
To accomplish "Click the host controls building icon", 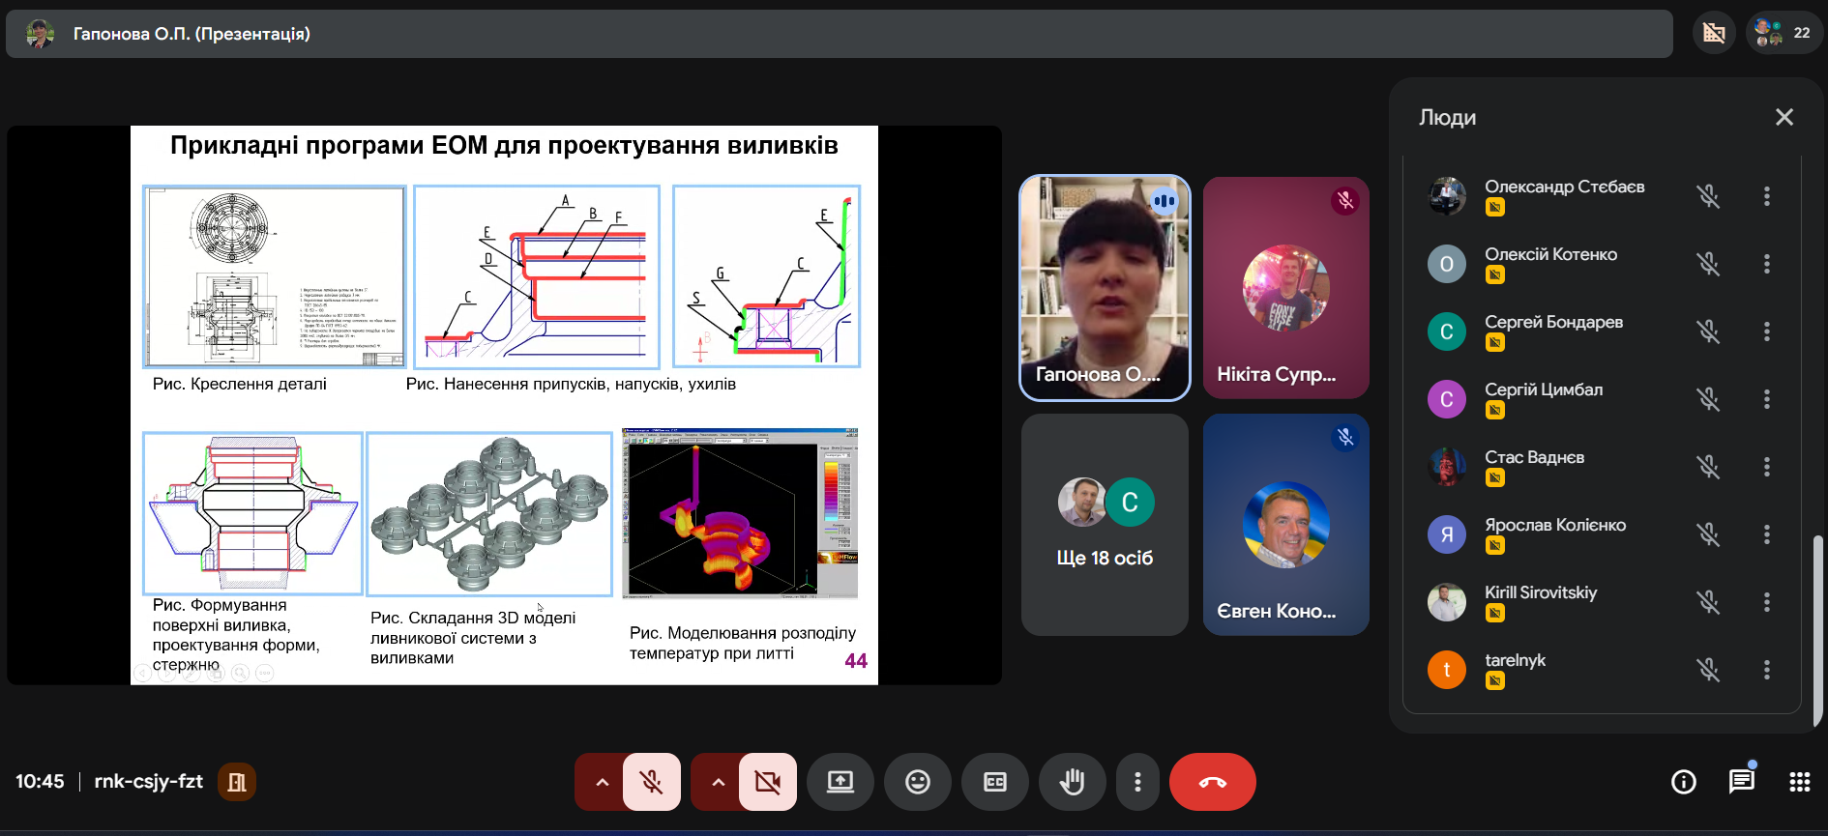I will click(x=237, y=782).
